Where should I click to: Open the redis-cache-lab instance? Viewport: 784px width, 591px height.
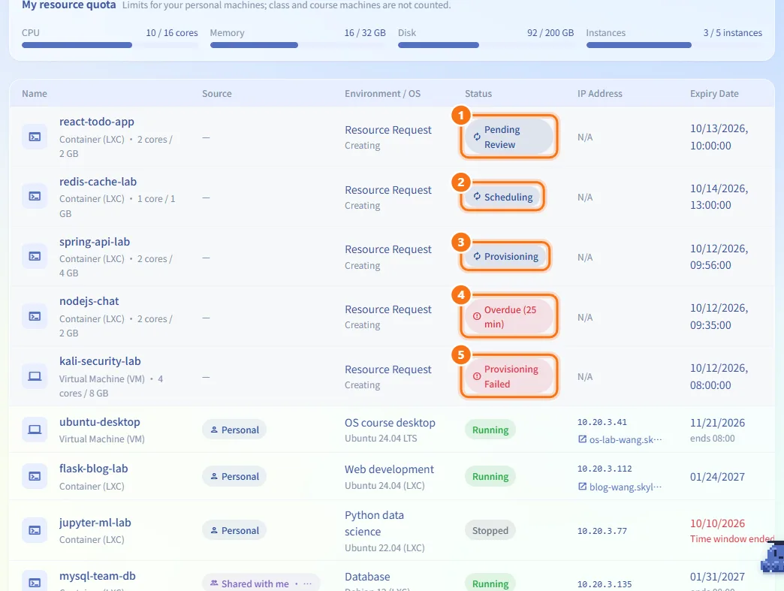point(98,182)
